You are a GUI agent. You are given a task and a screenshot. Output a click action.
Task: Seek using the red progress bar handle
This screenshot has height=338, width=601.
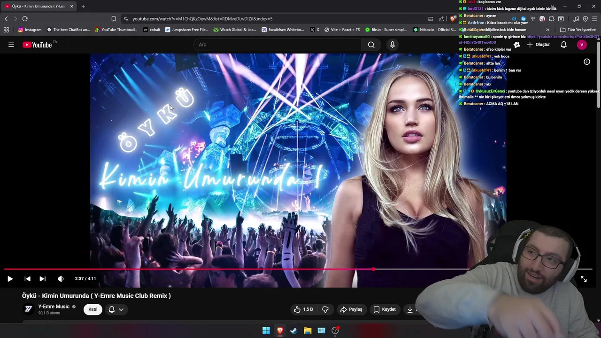coord(373,269)
